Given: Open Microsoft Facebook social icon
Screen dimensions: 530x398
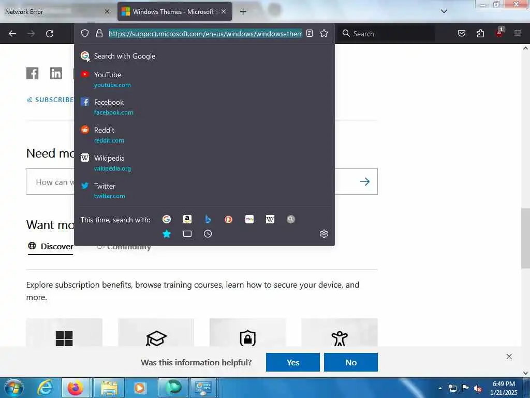Looking at the screenshot, I should [33, 73].
